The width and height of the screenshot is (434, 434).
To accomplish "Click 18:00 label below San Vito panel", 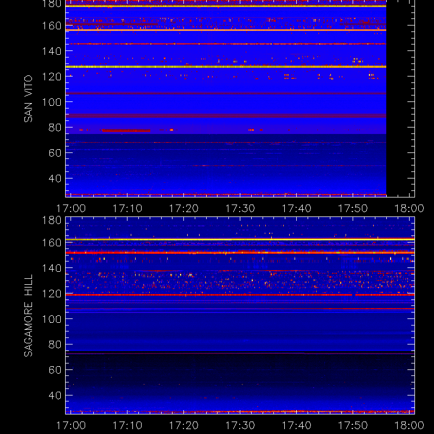I will coord(409,208).
